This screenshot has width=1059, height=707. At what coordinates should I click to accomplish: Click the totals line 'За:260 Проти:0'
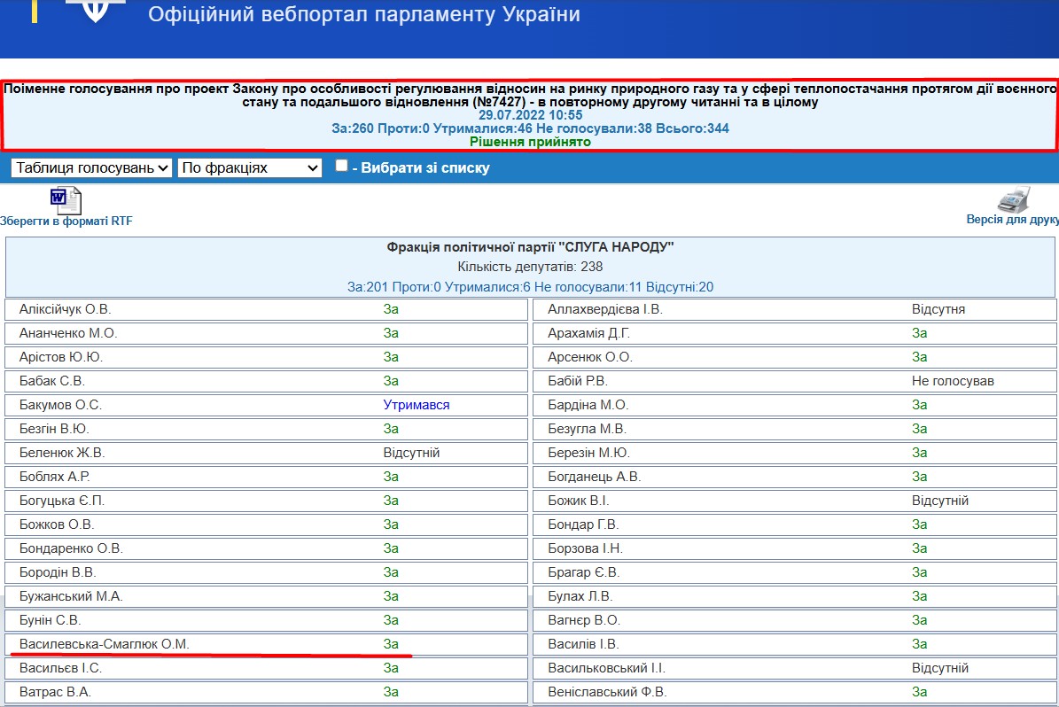[530, 128]
